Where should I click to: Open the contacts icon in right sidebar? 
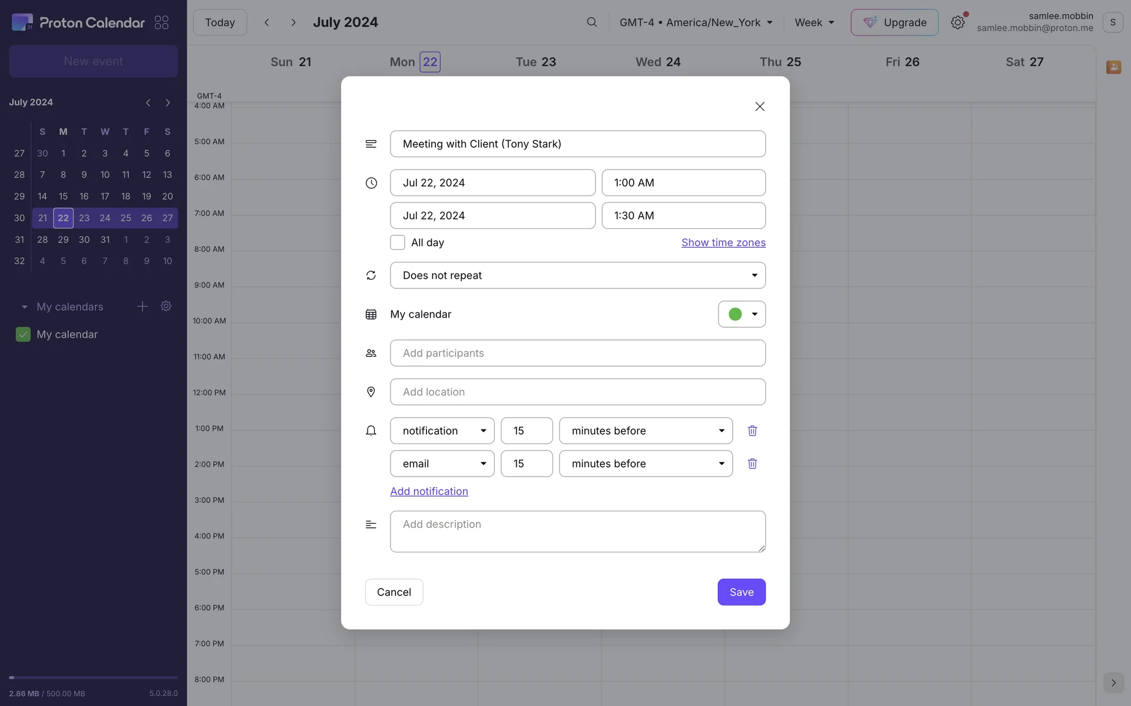(x=1113, y=67)
